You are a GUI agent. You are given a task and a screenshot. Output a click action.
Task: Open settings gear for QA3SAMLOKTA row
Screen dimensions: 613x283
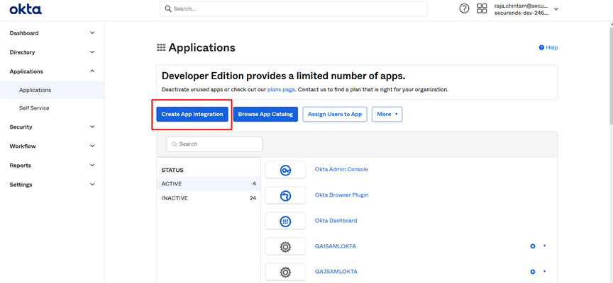coord(532,272)
